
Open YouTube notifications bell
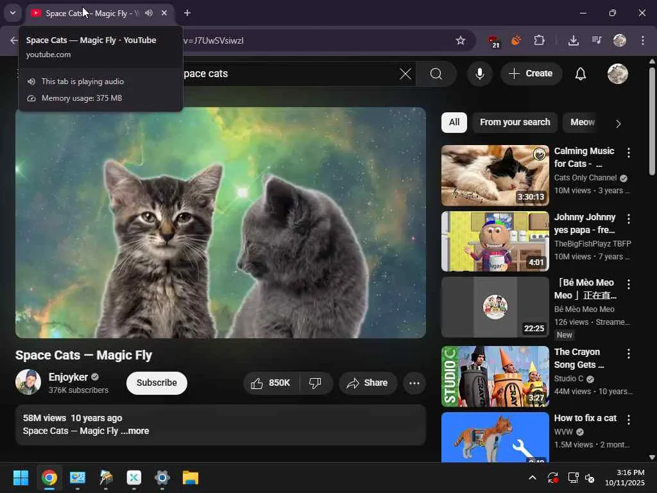pyautogui.click(x=580, y=74)
